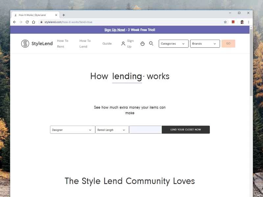Click the browser refresh icon
Viewport: 263px width, 197px height.
click(x=27, y=22)
